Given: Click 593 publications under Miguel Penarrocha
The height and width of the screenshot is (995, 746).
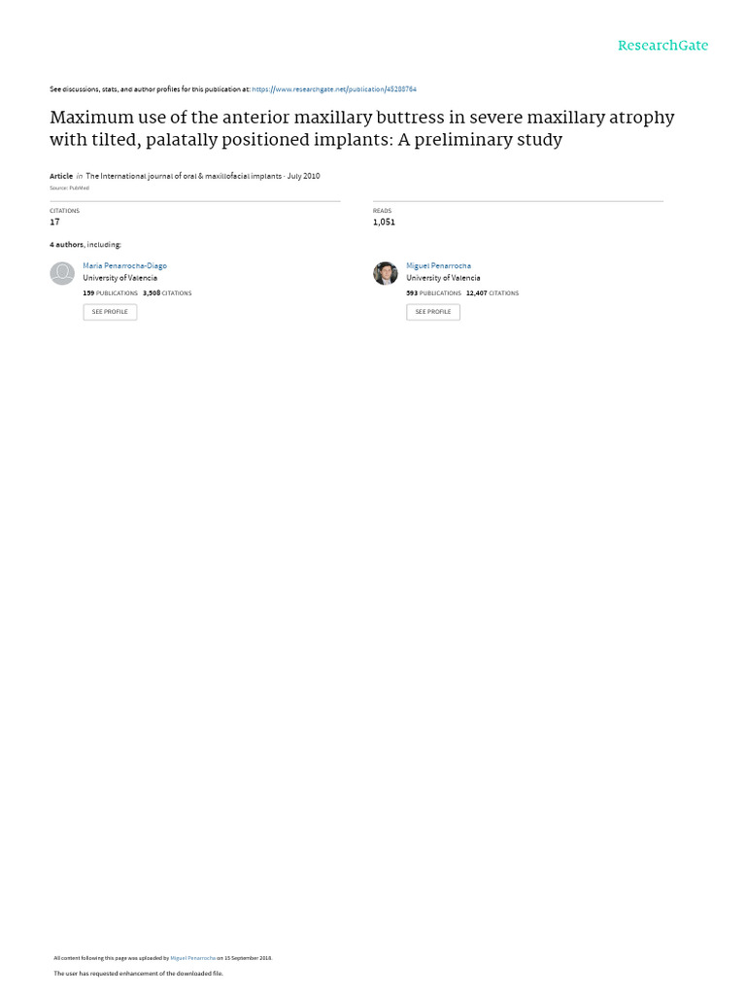Looking at the screenshot, I should click(434, 293).
